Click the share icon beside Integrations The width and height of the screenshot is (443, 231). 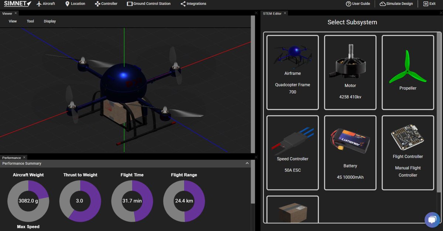point(183,4)
